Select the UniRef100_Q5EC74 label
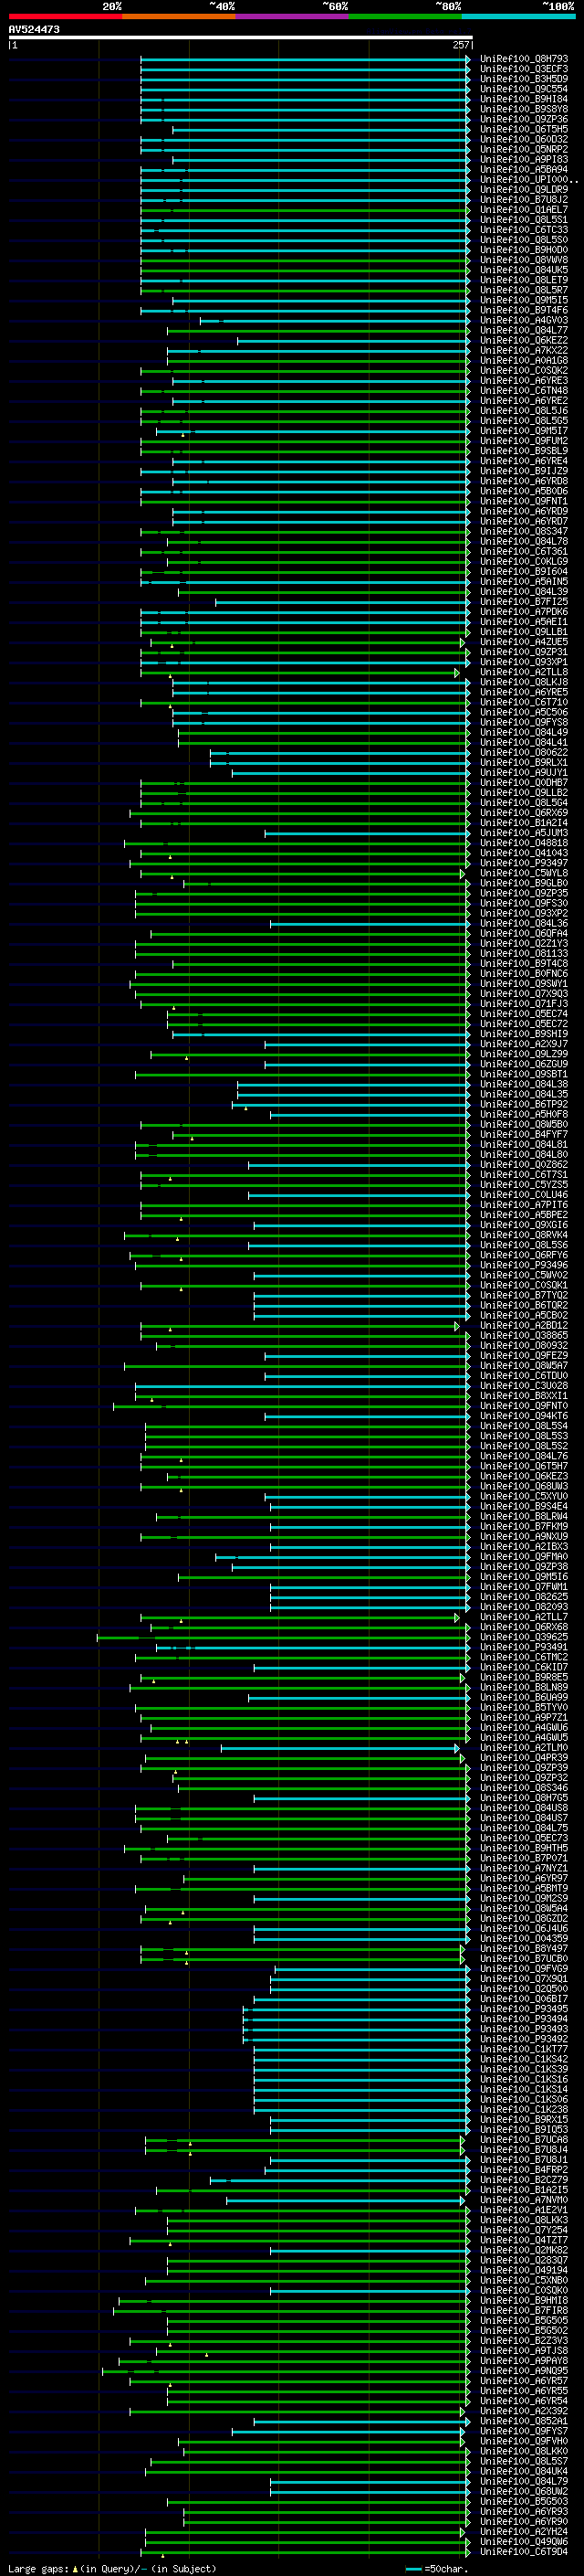Image resolution: width=584 pixels, height=2576 pixels. point(524,1014)
